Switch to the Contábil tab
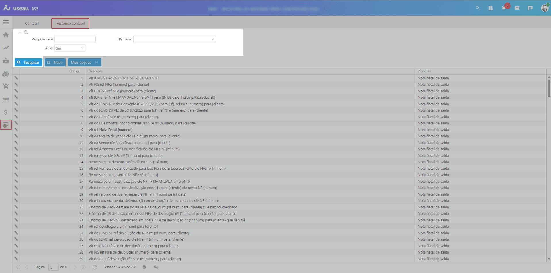This screenshot has height=273, width=551. (32, 24)
